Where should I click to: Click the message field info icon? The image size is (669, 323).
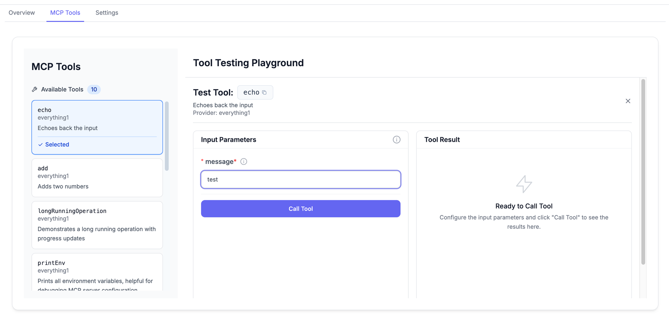244,162
